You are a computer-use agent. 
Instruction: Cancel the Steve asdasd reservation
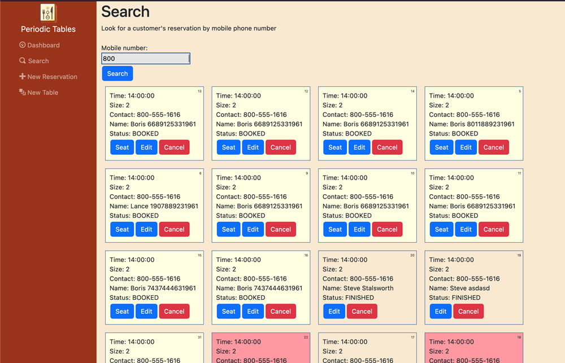[468, 311]
